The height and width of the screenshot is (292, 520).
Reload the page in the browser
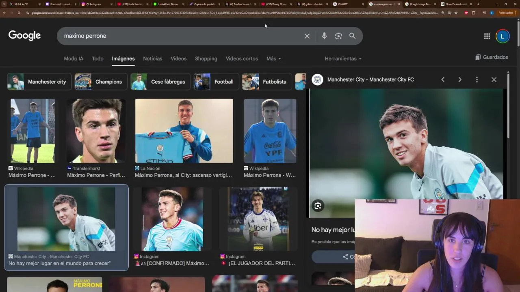pyautogui.click(x=19, y=13)
